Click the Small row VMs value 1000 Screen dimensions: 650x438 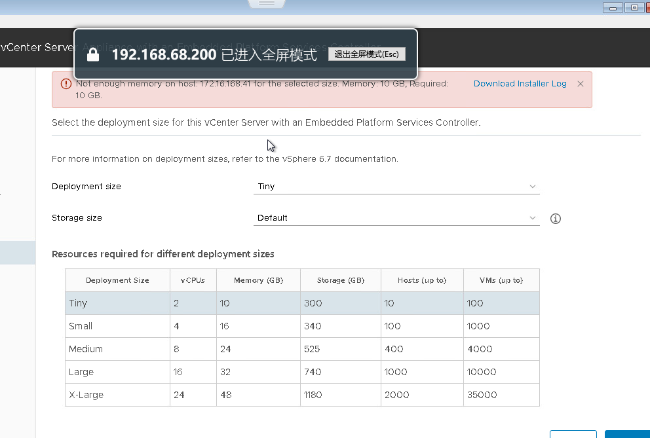[x=478, y=326]
